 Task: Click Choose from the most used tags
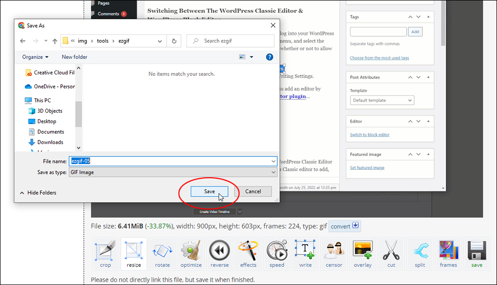[379, 58]
